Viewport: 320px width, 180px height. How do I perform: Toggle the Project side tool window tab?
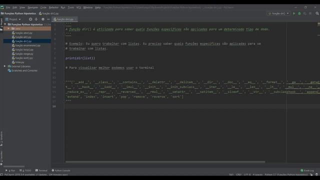(1, 24)
